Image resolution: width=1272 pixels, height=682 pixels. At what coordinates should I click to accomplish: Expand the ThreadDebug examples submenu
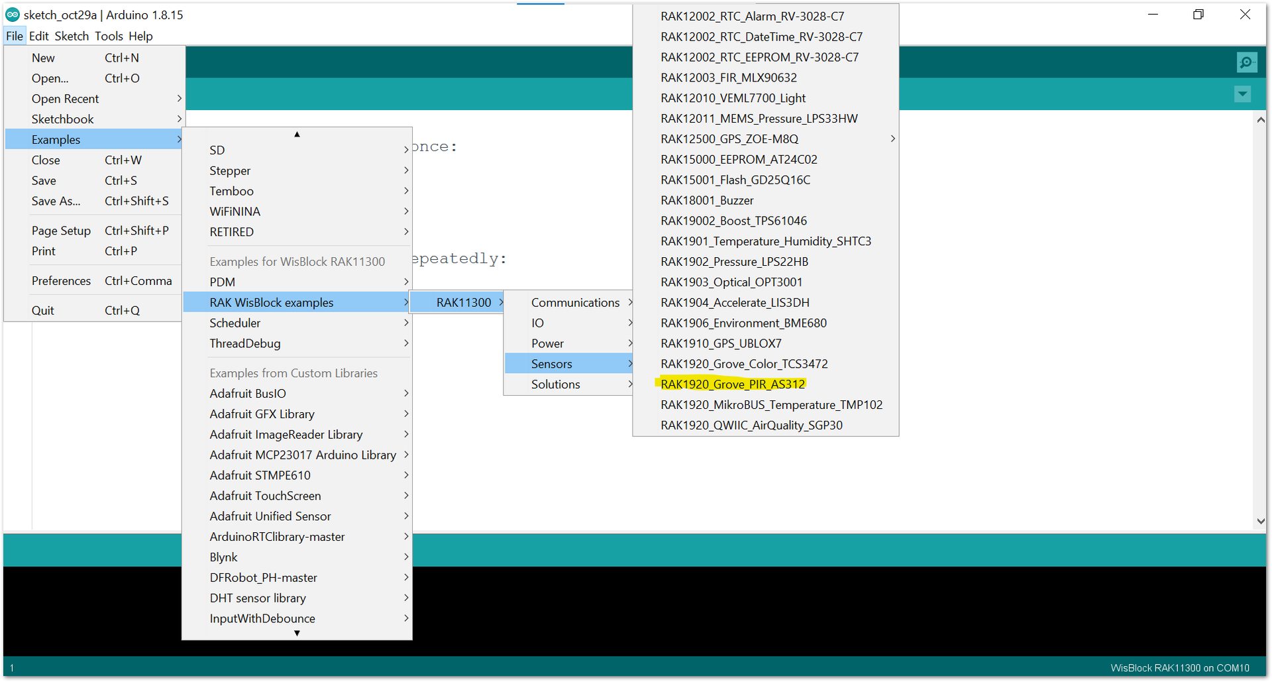(x=297, y=343)
